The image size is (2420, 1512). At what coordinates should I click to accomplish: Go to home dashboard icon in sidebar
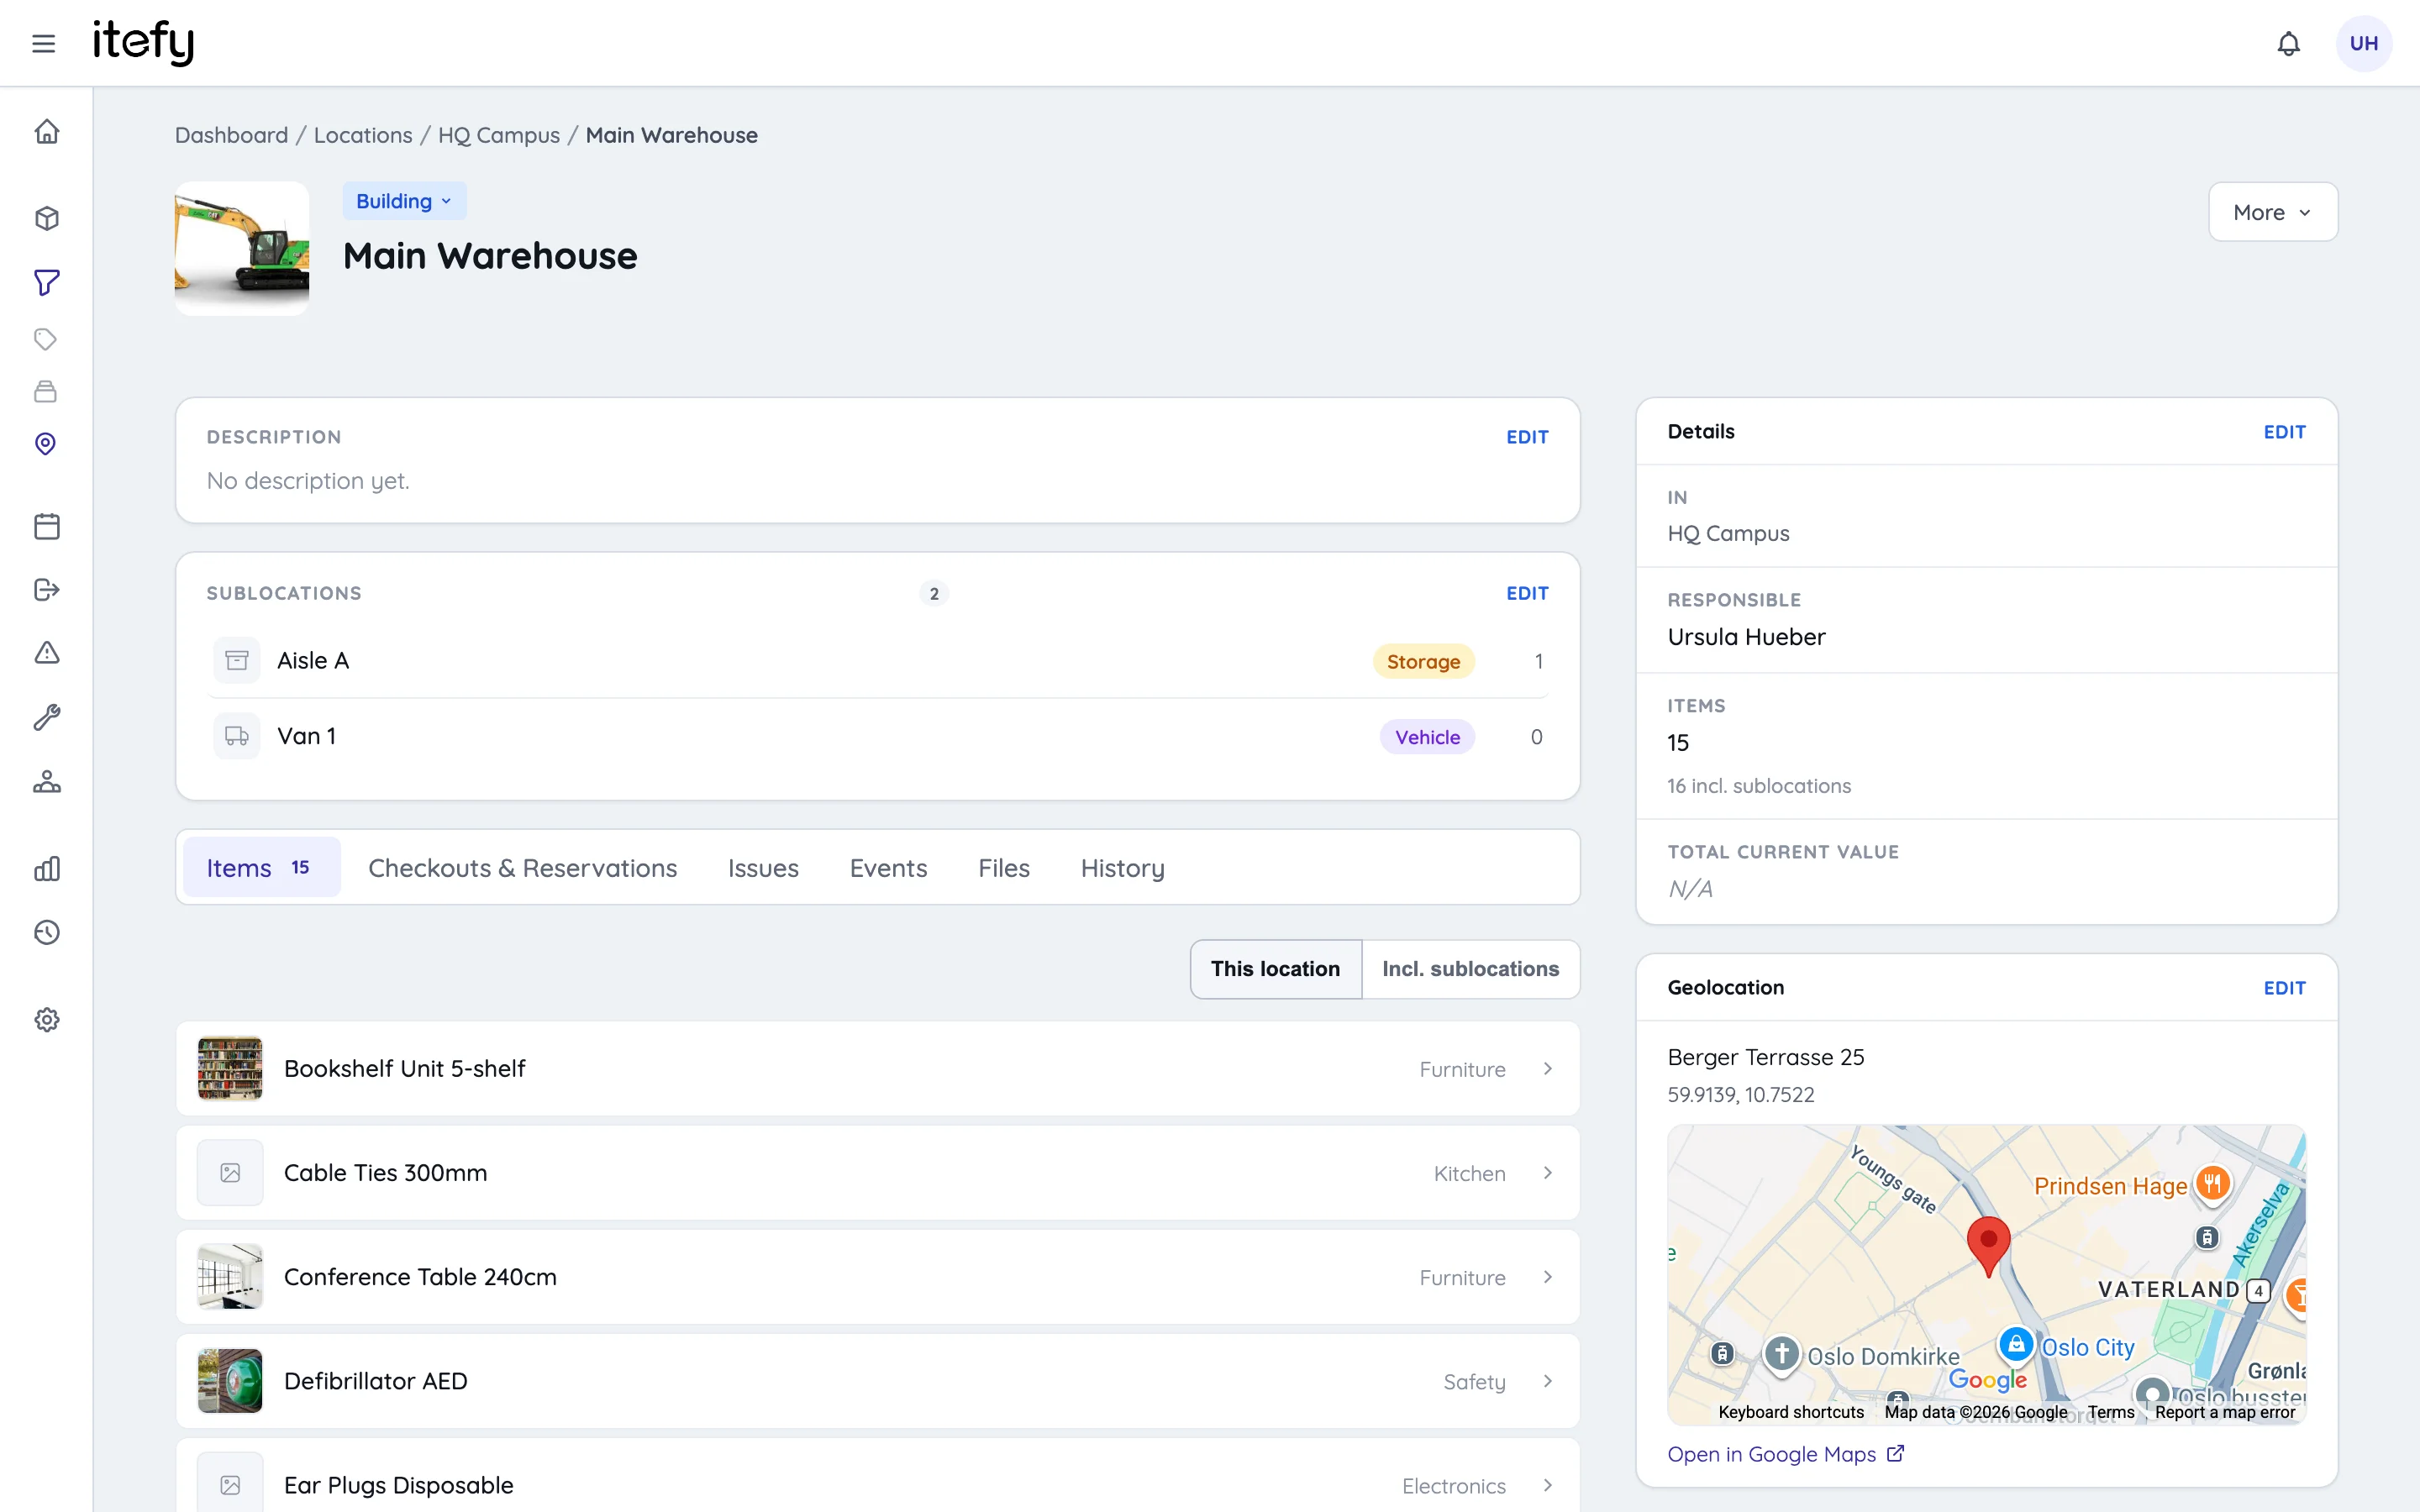click(x=46, y=131)
